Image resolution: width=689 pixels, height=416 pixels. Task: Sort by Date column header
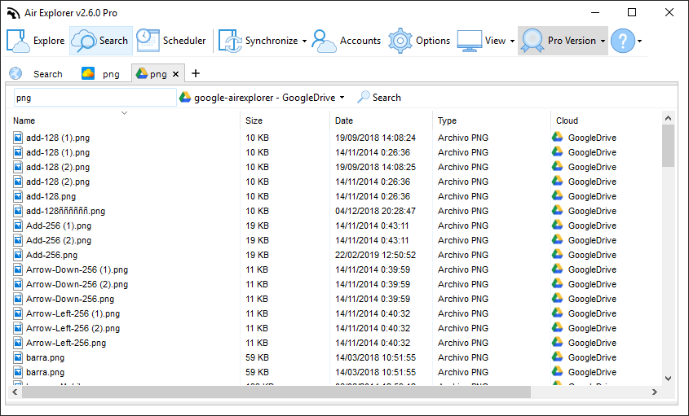(344, 120)
